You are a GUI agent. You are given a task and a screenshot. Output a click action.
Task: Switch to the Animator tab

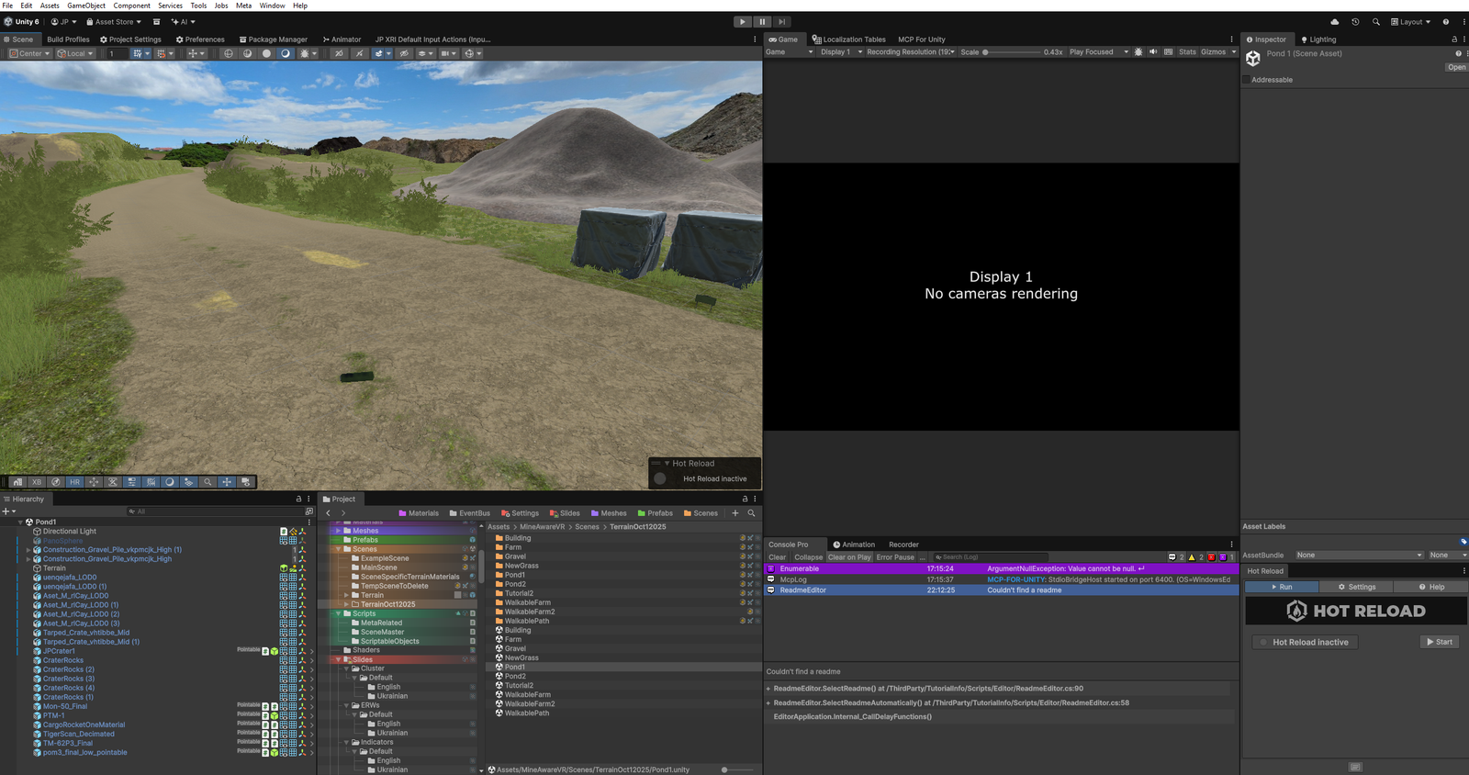pyautogui.click(x=342, y=39)
